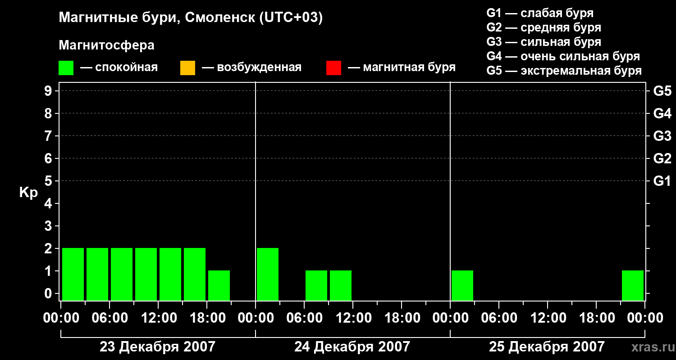Image resolution: width=676 pixels, height=360 pixels.
Task: Click the 00:00–03:00 bar on 25 Декабря
Action: (x=462, y=285)
